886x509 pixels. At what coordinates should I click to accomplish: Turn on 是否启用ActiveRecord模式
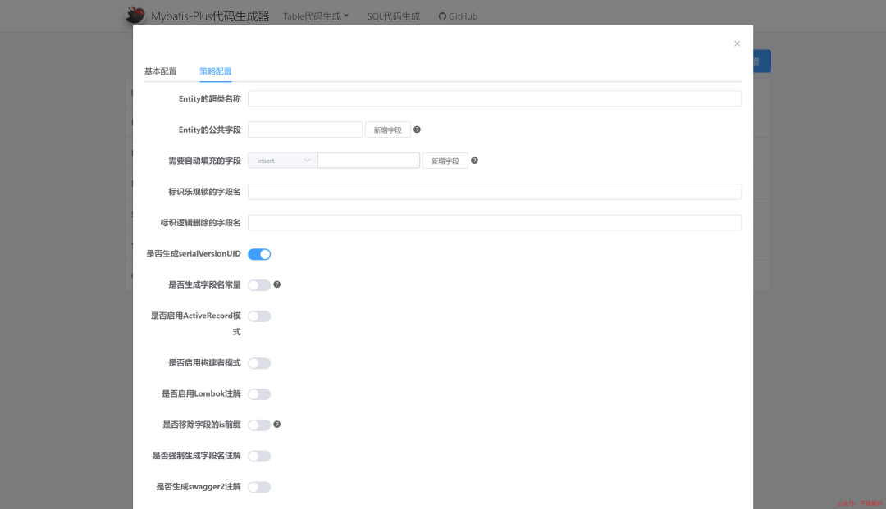click(x=258, y=316)
